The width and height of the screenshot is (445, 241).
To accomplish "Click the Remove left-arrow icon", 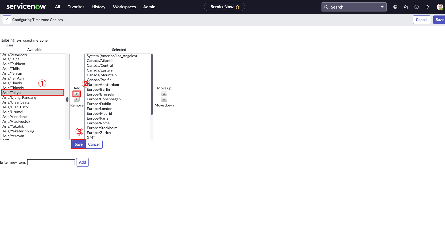I will 77,99.
